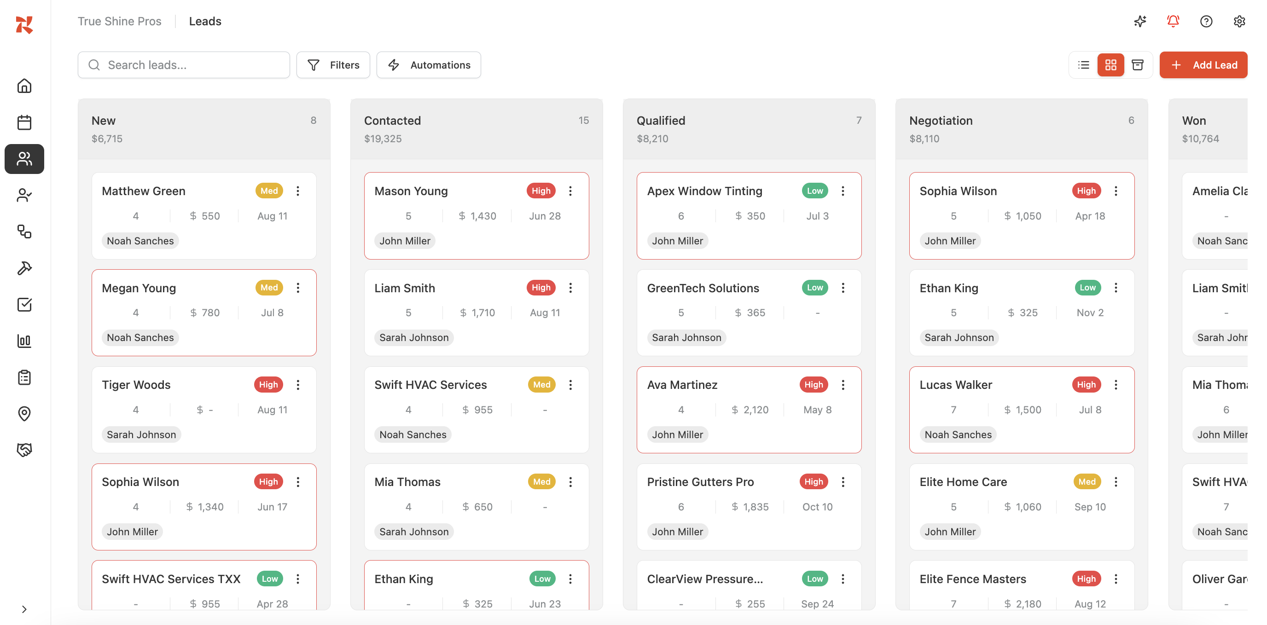Click True Shine Pros breadcrumb link
The width and height of the screenshot is (1267, 625).
(x=120, y=21)
